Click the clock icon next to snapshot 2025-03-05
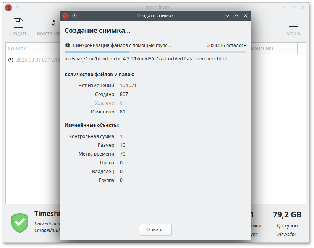Screen dimensions: 314x248 click(x=11, y=60)
